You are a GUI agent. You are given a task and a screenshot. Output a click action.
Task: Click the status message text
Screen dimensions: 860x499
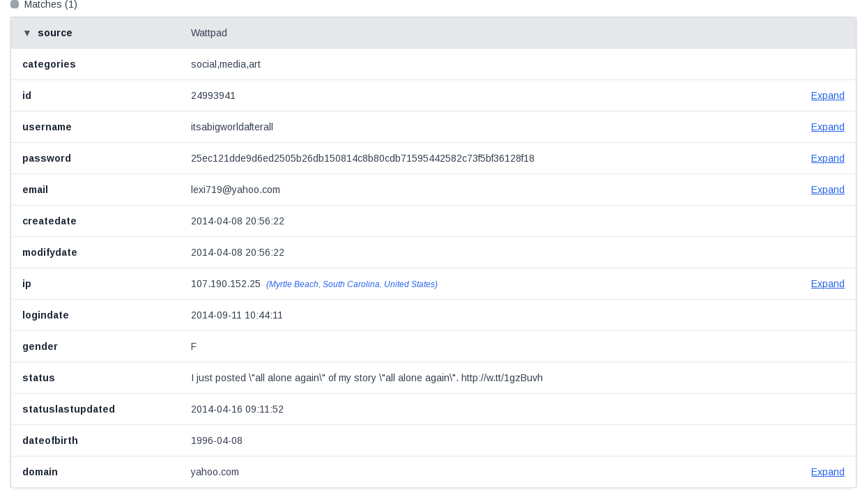367,378
